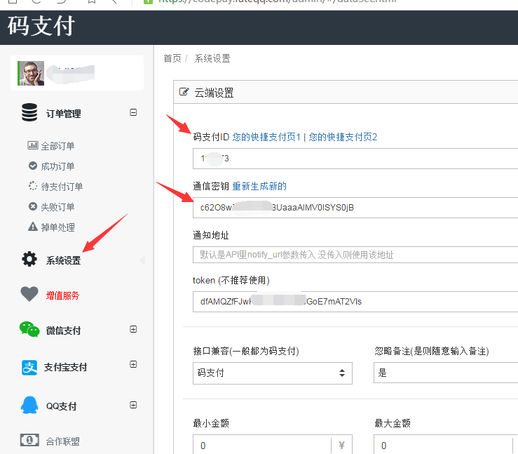Click the 掉单处理 warning triangle icon
518x454 pixels.
point(33,227)
